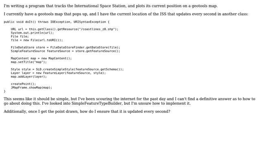Click the 'MapContent map = new MapContent();' line
The width and height of the screenshot is (260, 146).
coord(41,58)
